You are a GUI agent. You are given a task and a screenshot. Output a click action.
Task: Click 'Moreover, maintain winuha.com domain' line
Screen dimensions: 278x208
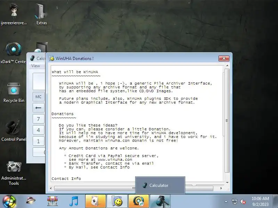(118, 141)
